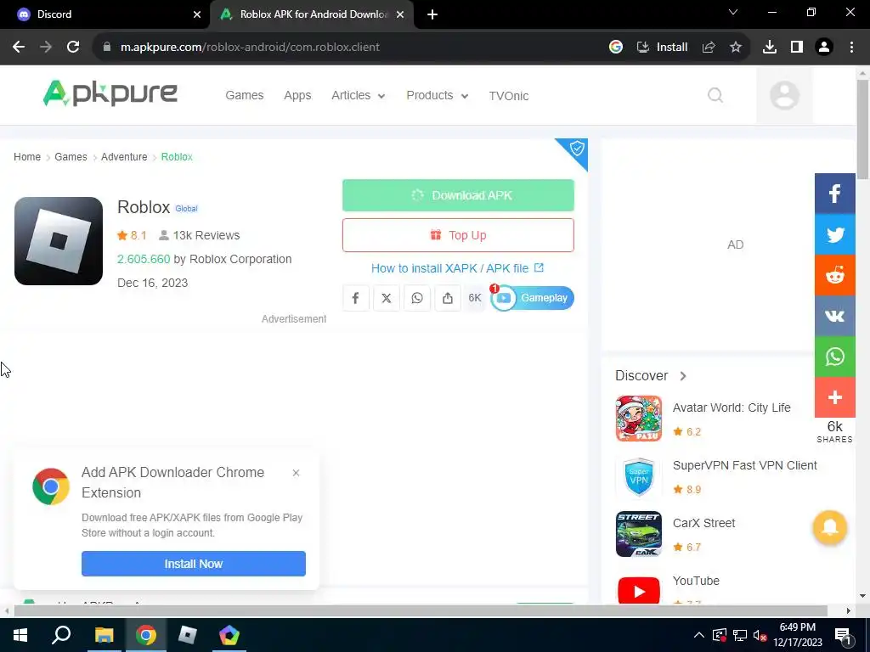Expand Discover section arrow

pos(683,376)
